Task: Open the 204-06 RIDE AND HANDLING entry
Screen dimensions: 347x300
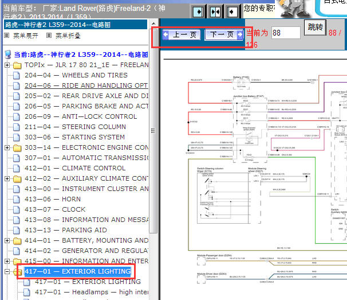Action: pyautogui.click(x=86, y=85)
